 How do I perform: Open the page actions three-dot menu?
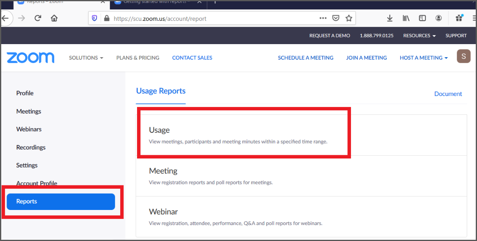323,18
